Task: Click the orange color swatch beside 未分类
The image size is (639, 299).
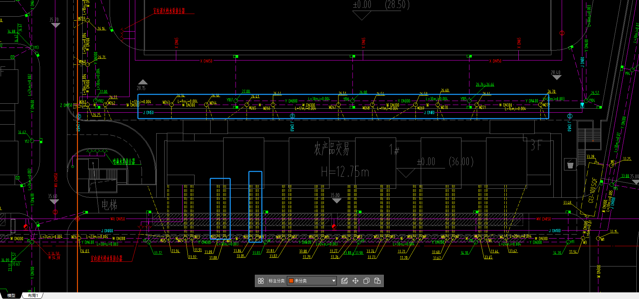Action: [x=291, y=281]
